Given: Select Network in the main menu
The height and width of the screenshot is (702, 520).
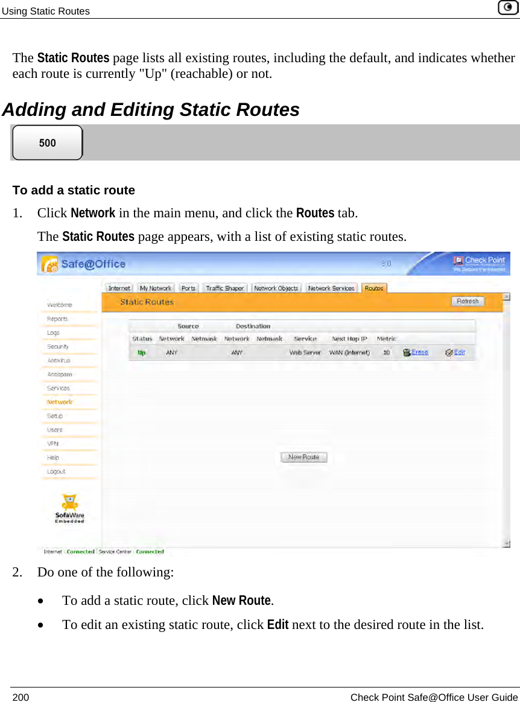Looking at the screenshot, I should [x=60, y=402].
